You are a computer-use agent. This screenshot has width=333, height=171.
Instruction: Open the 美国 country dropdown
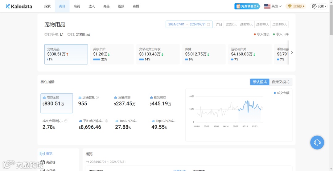point(273,6)
